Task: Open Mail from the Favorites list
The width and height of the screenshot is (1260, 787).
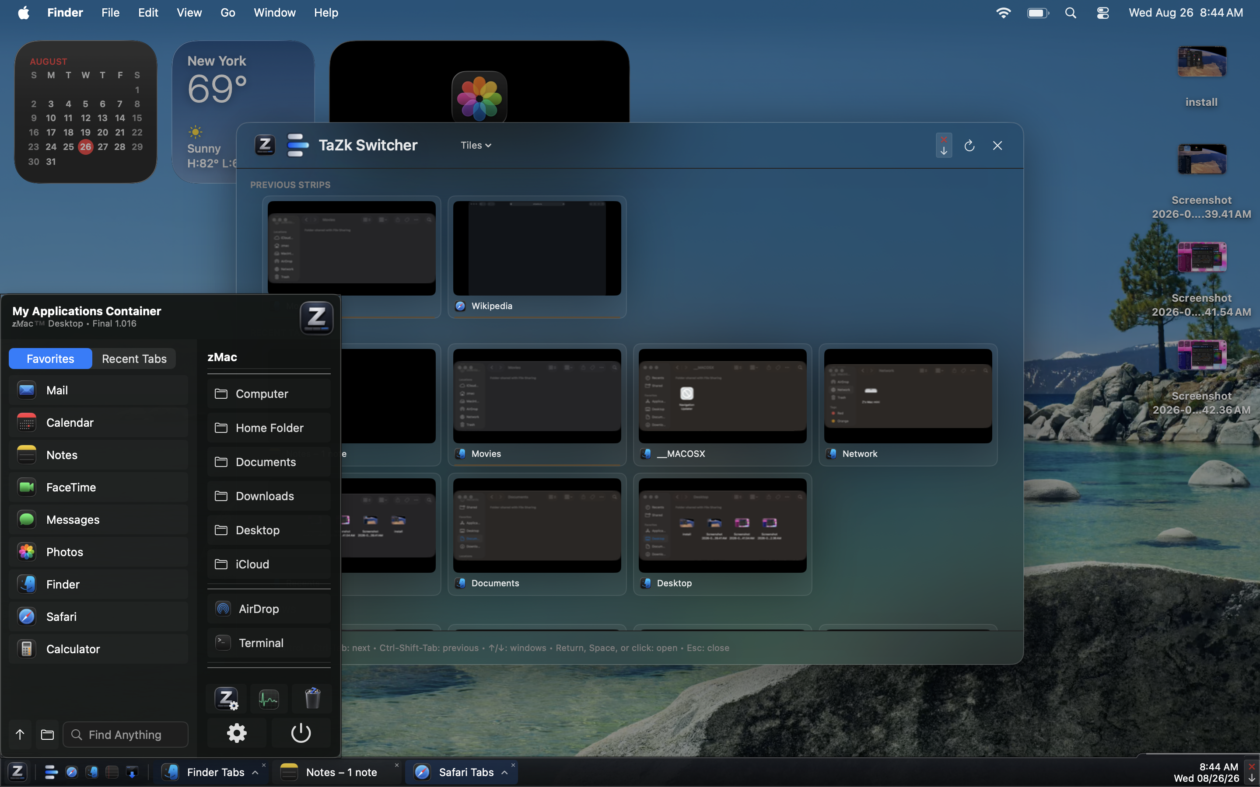Action: tap(98, 390)
